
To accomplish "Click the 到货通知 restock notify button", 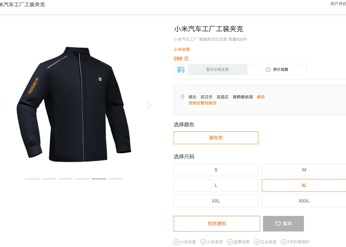I will (217, 224).
